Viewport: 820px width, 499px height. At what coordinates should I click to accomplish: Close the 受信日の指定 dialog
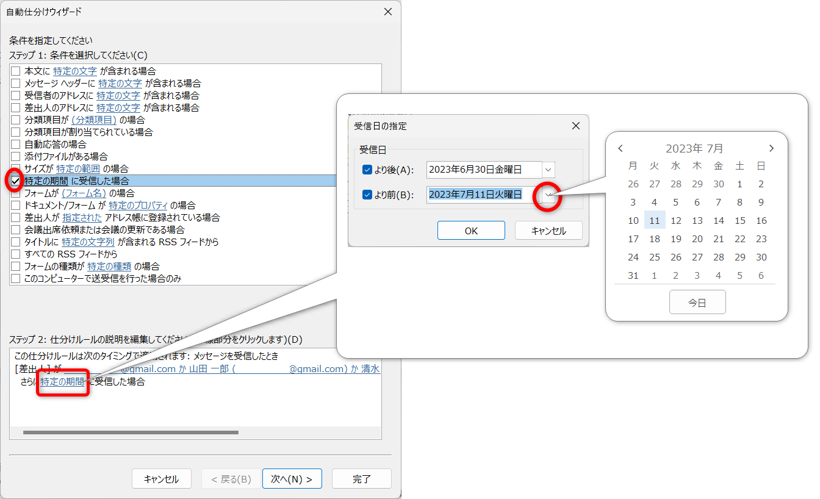pyautogui.click(x=575, y=126)
